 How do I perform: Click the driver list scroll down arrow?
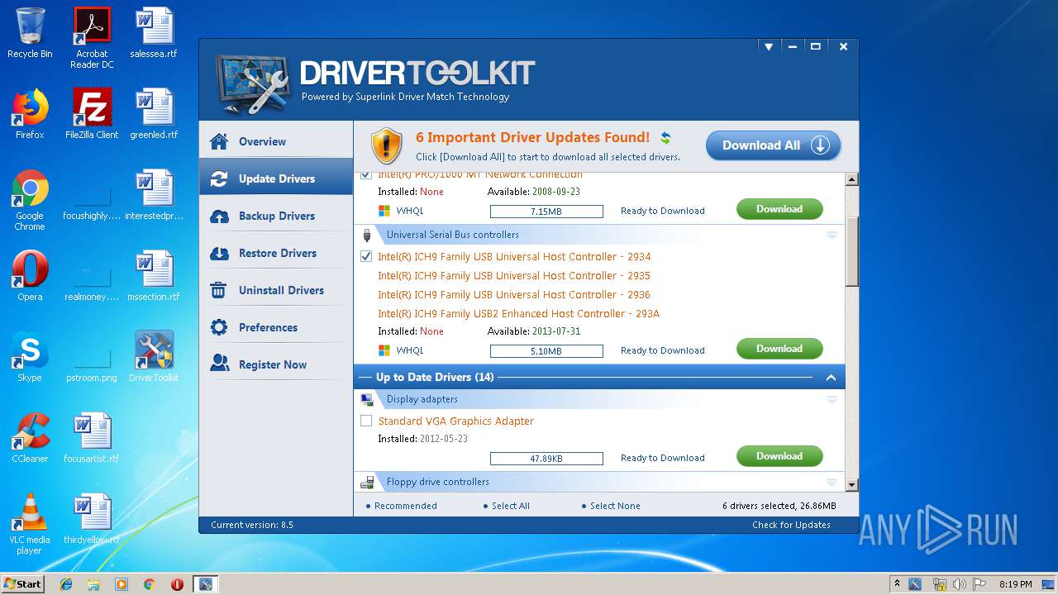pyautogui.click(x=852, y=485)
